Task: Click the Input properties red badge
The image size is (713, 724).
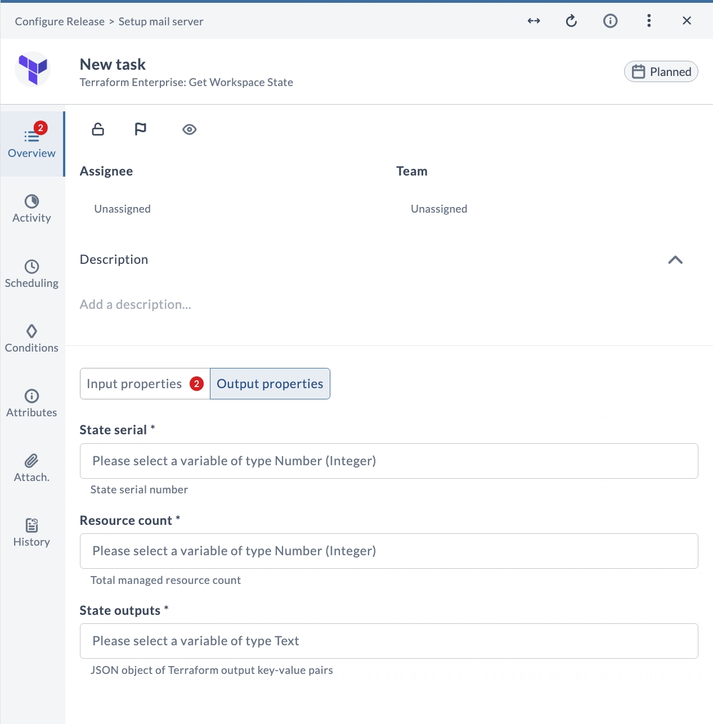Action: point(196,384)
